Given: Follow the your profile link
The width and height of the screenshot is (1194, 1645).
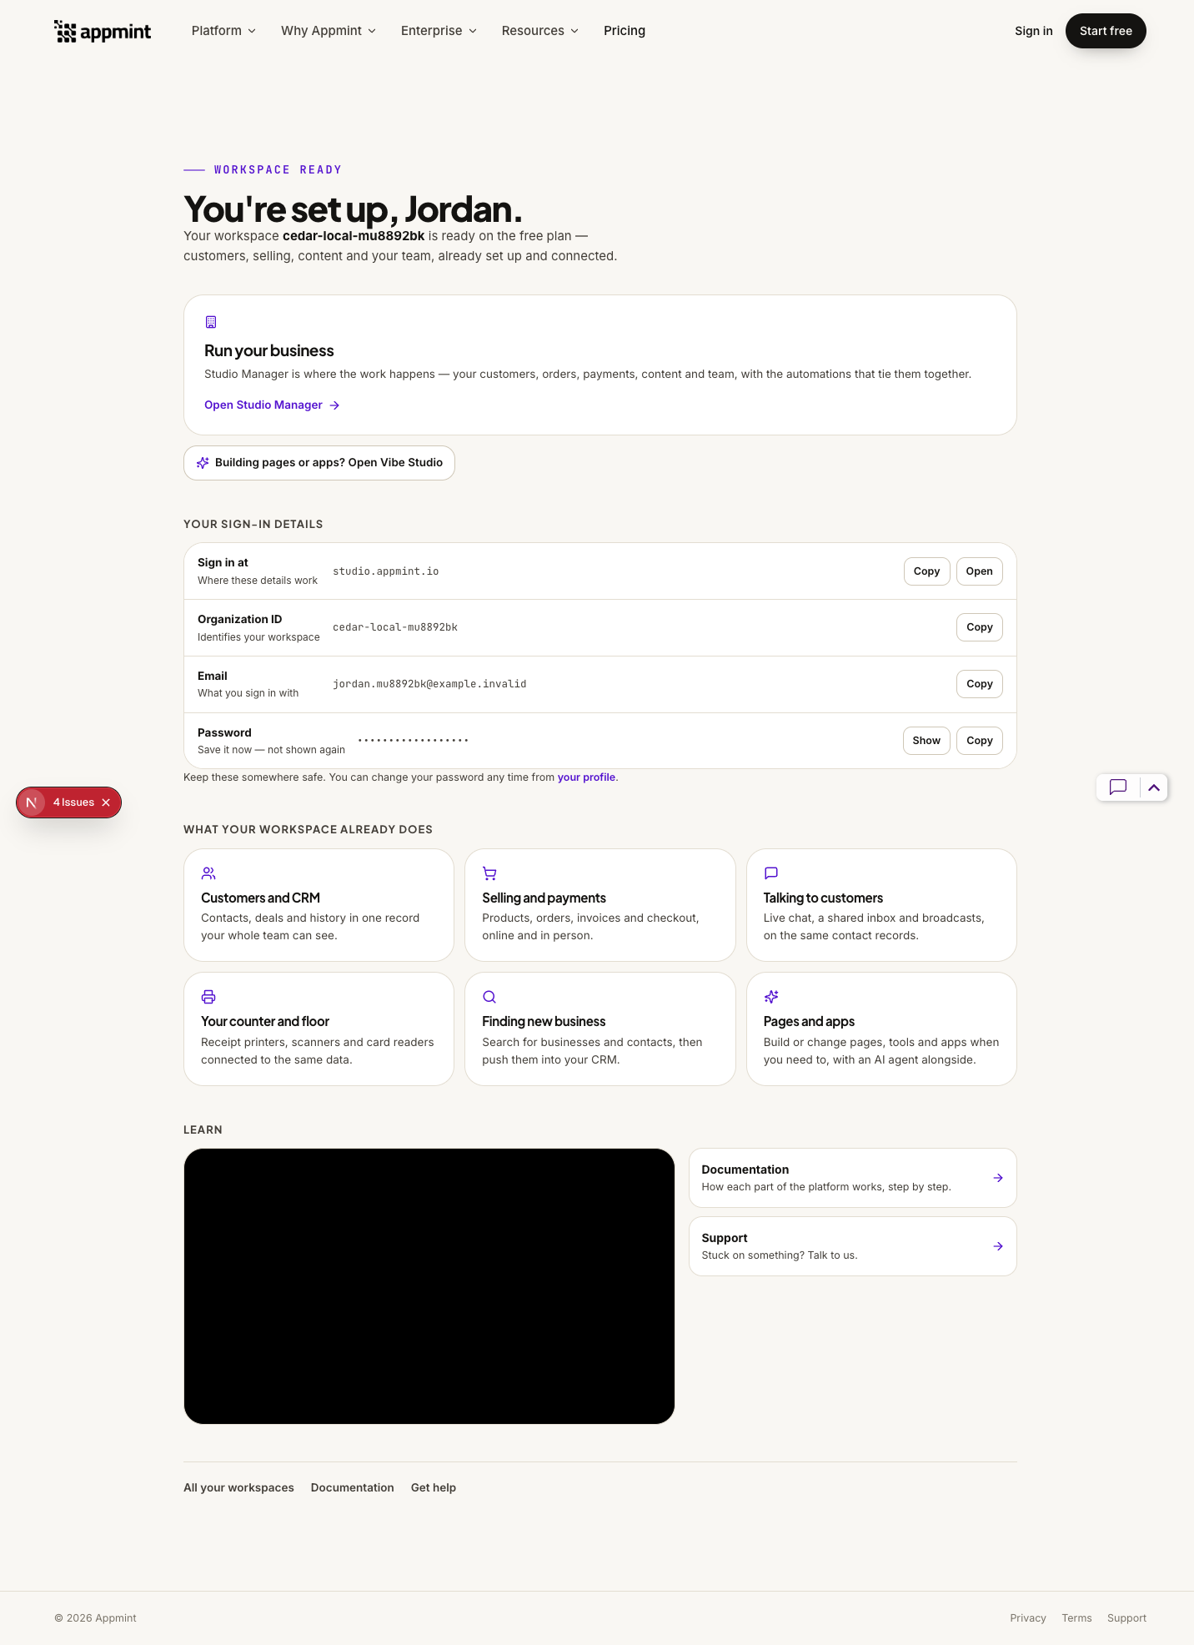Looking at the screenshot, I should pos(586,777).
